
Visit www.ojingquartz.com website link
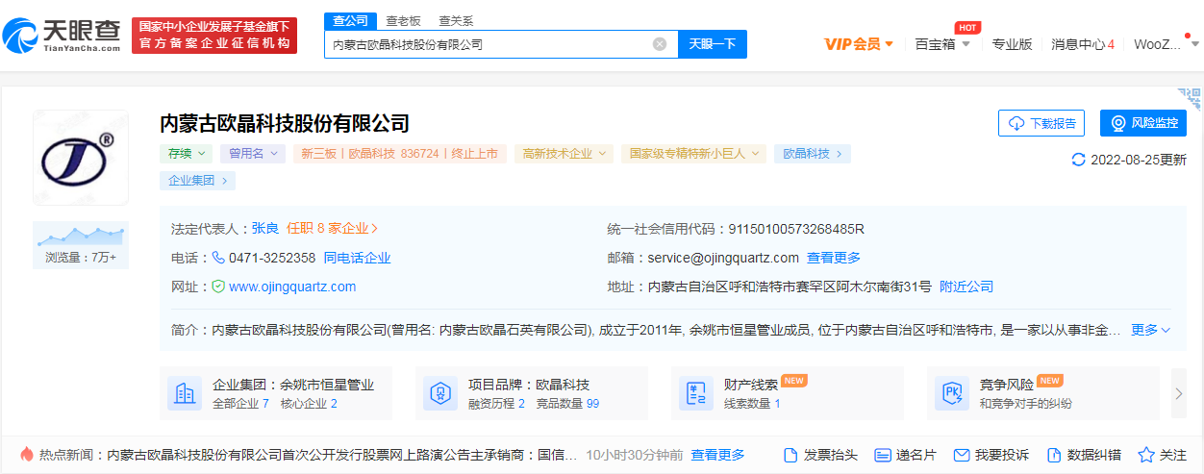pyautogui.click(x=292, y=287)
